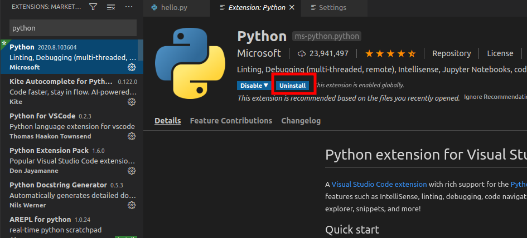
Task: Click the extensions list scrollbar
Action: click(x=141, y=50)
